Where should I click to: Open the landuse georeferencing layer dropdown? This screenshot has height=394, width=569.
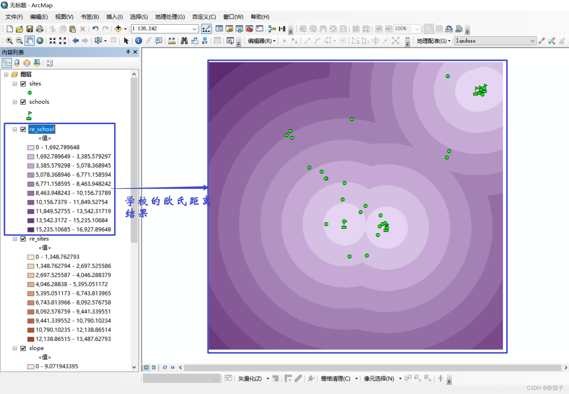(532, 41)
